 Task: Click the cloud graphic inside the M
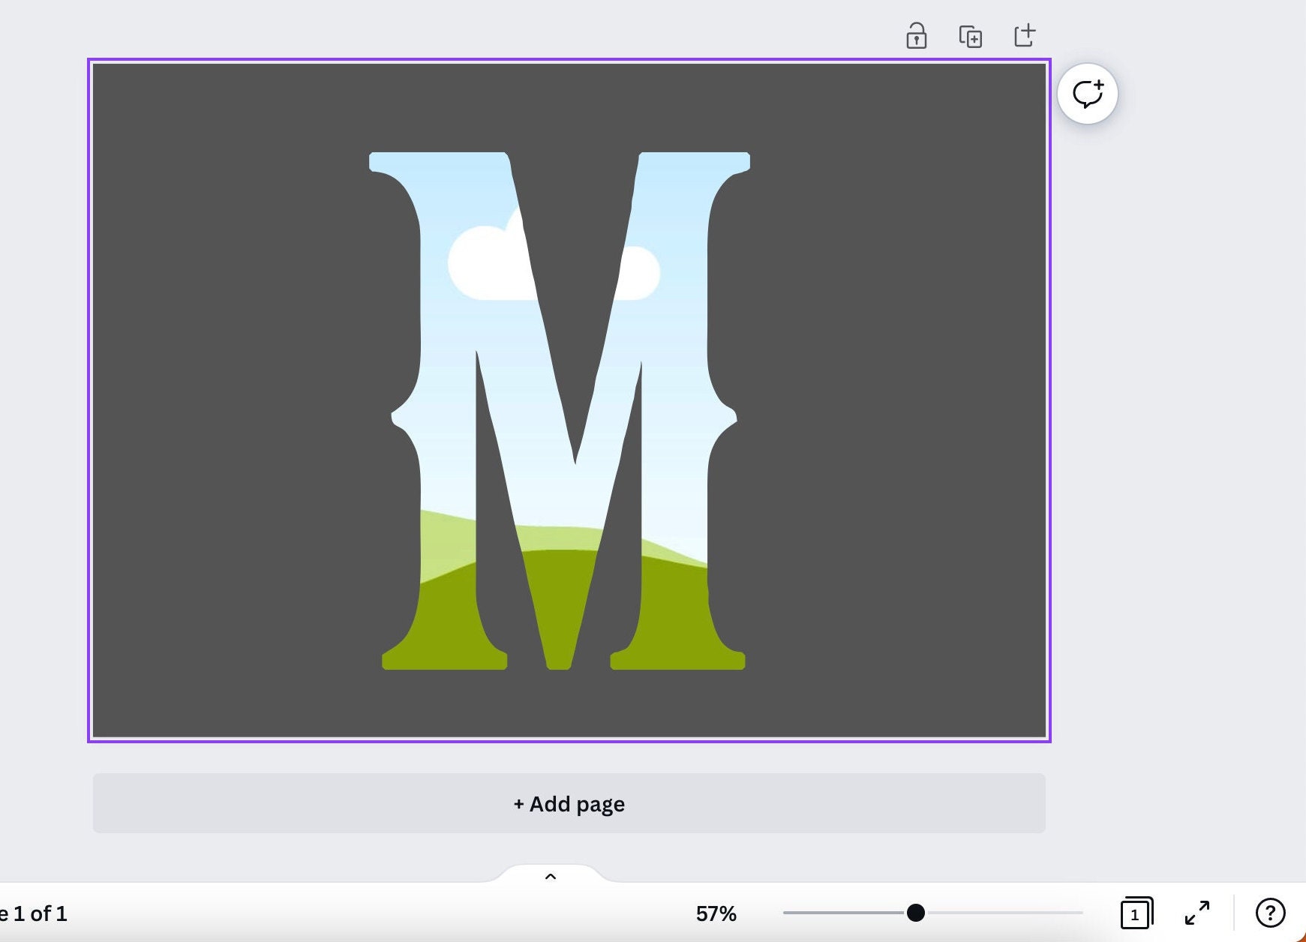[488, 262]
